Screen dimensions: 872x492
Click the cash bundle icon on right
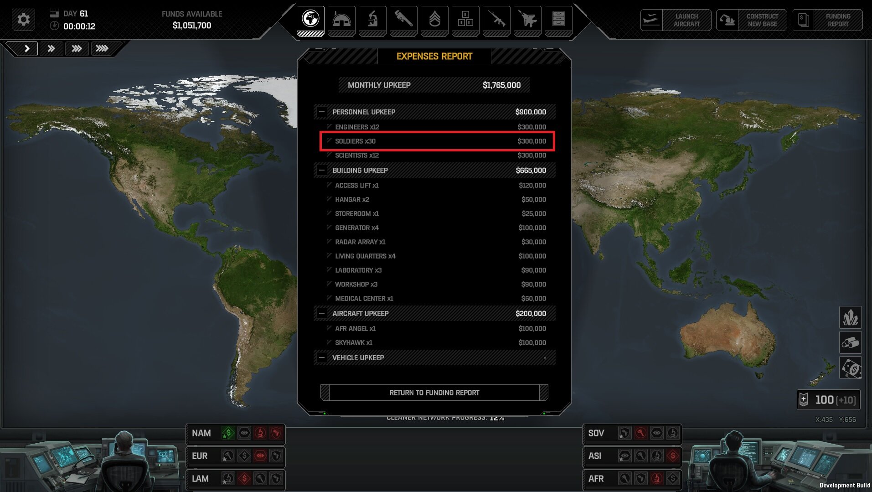coord(851,368)
